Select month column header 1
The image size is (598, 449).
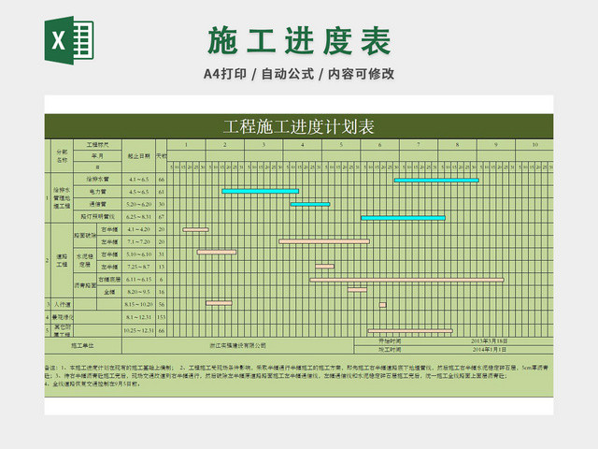187,145
